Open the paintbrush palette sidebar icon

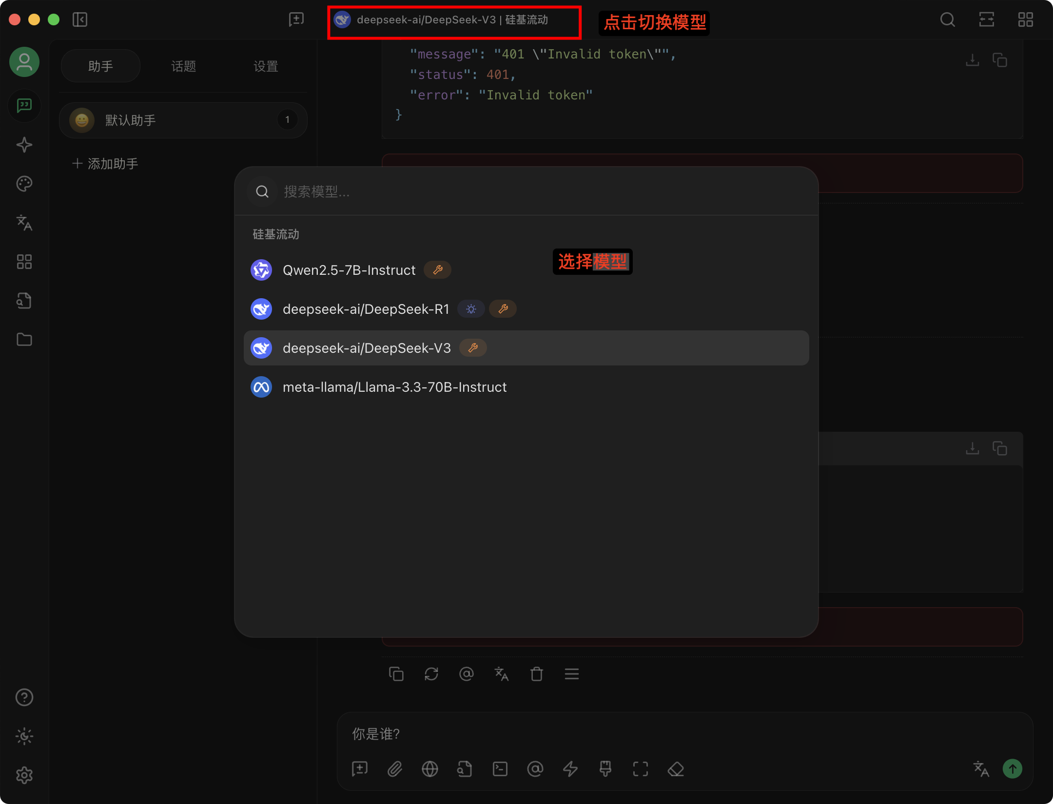[x=24, y=184]
